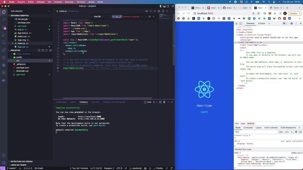The width and height of the screenshot is (303, 170).
Task: Select the TERMINAL tab in VS Code panel
Action: point(83,102)
